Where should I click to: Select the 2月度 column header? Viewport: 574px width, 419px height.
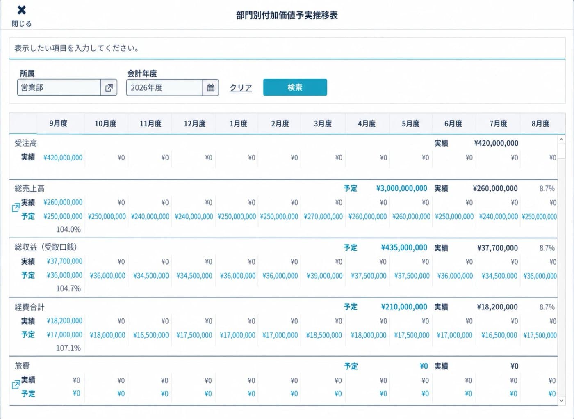280,124
